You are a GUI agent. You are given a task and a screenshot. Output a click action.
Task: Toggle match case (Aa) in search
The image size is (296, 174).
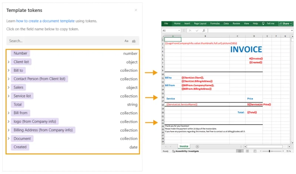pyautogui.click(x=126, y=41)
